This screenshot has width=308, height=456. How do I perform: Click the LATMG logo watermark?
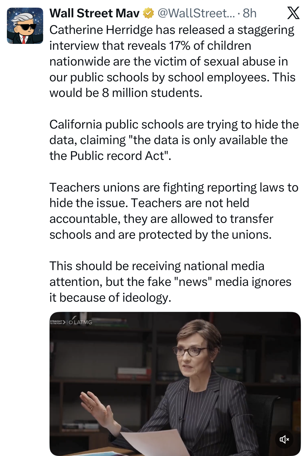tap(81, 322)
